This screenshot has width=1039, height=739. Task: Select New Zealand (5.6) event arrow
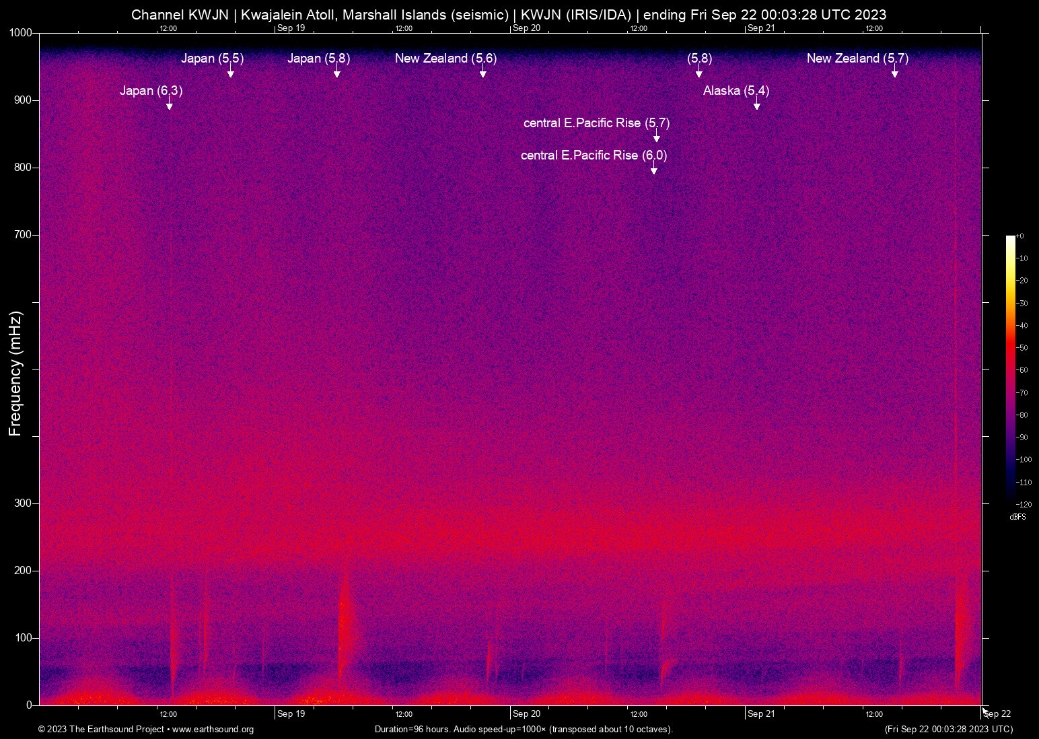483,71
